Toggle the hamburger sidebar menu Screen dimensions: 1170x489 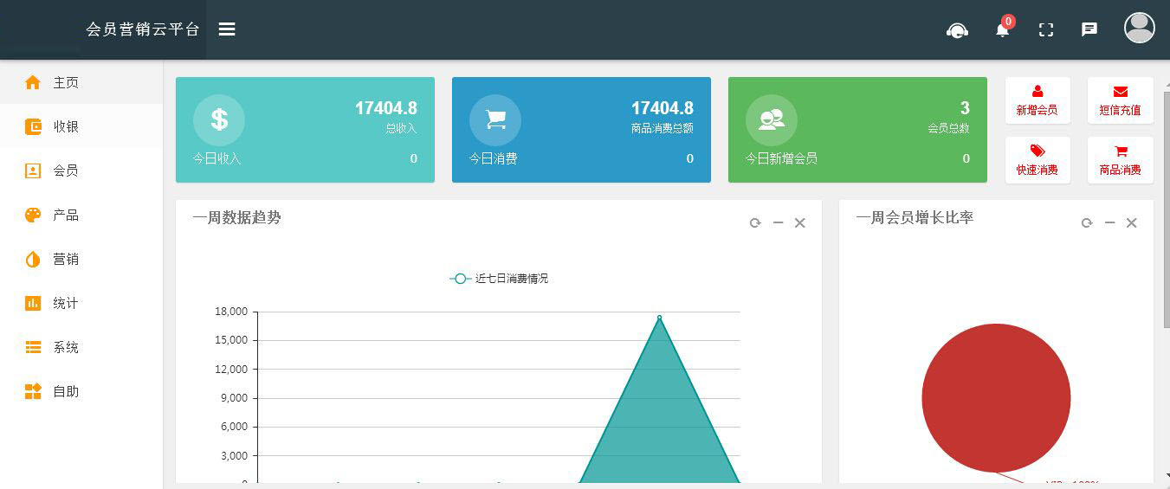(x=227, y=29)
